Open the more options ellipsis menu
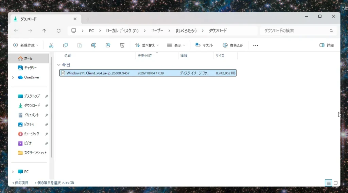This screenshot has width=348, height=193. click(x=256, y=45)
